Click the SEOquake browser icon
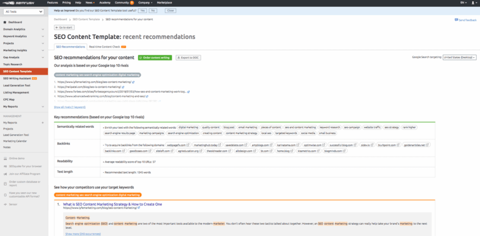The width and height of the screenshot is (480, 236). click(x=5, y=166)
